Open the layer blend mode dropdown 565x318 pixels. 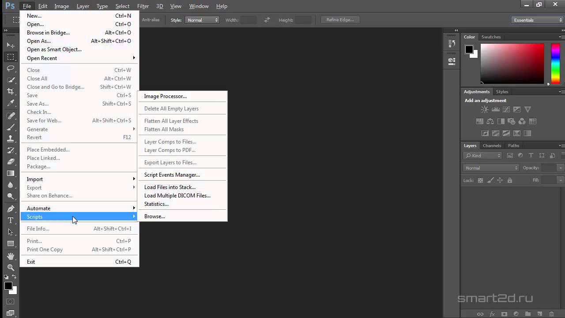(491, 168)
